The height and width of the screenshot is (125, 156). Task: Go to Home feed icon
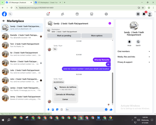click(48, 14)
